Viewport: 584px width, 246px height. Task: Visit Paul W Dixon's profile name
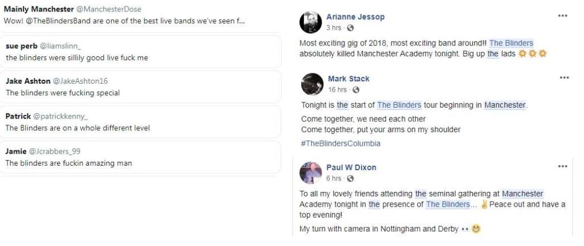[x=351, y=167]
